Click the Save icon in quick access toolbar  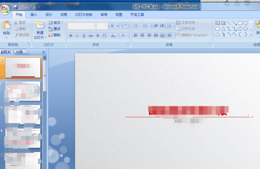(16, 7)
